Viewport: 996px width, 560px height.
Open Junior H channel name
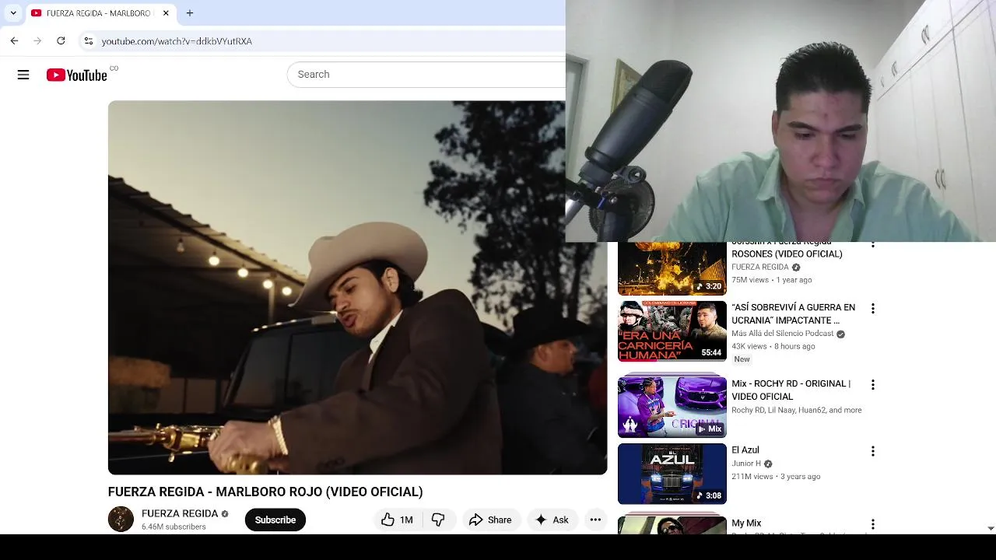pyautogui.click(x=746, y=464)
